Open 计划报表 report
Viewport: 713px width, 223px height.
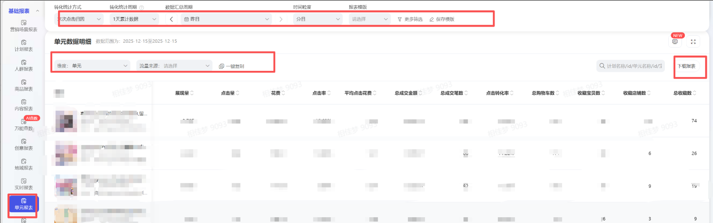click(24, 46)
